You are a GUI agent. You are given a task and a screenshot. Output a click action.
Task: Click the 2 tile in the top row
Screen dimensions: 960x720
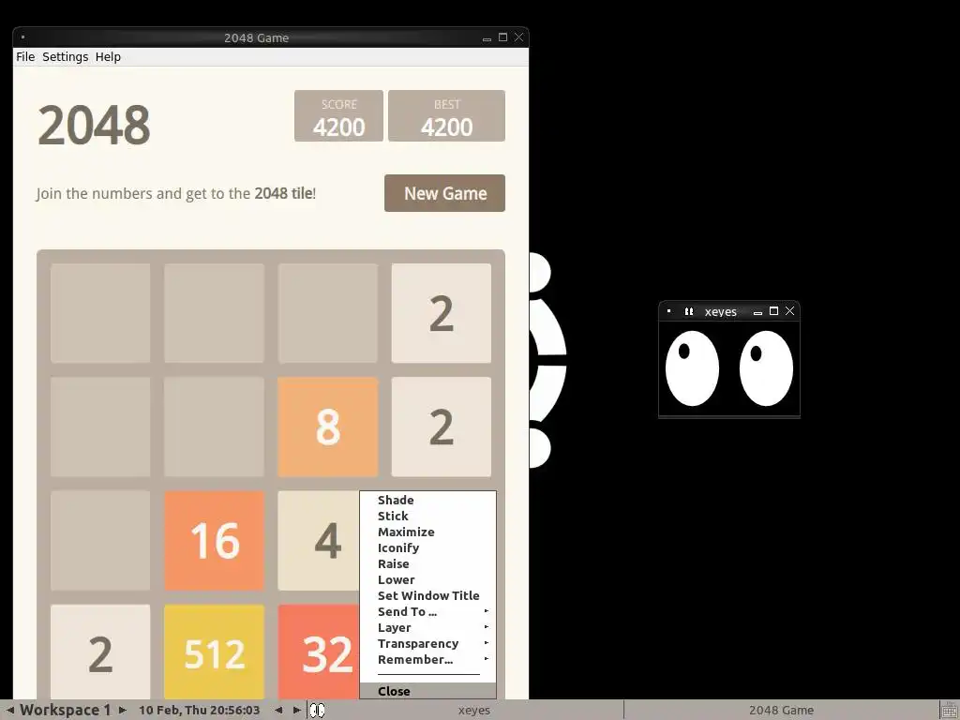(442, 313)
